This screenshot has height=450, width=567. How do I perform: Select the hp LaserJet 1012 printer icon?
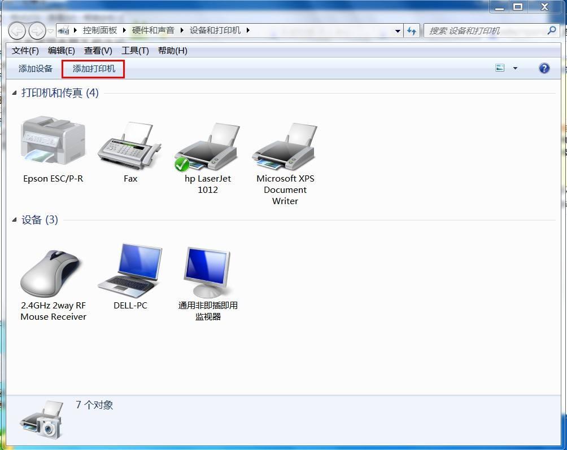pos(207,147)
